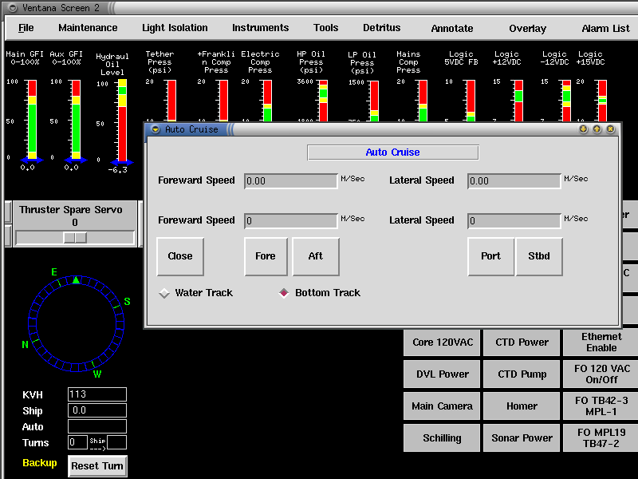Click the down-arrow icon in Auto Cruise title bar

(584, 129)
